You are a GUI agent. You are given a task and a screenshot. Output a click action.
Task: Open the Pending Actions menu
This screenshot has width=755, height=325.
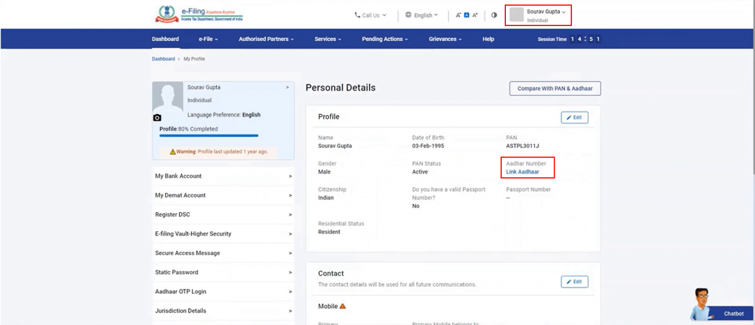(384, 39)
